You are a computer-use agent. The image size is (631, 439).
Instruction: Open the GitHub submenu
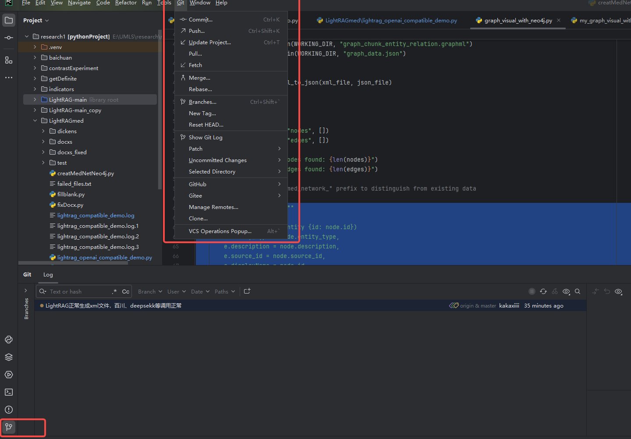231,184
